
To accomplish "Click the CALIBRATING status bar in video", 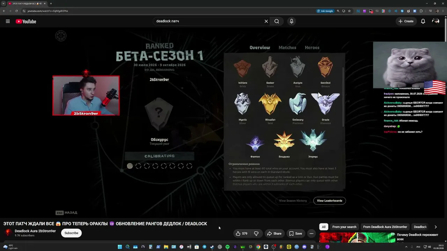I will (160, 156).
